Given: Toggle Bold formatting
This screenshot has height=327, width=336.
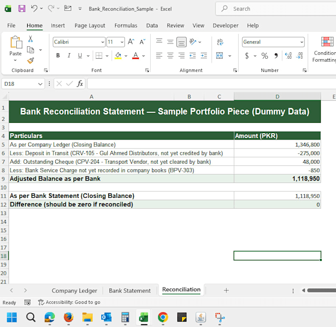Looking at the screenshot, I should point(58,56).
